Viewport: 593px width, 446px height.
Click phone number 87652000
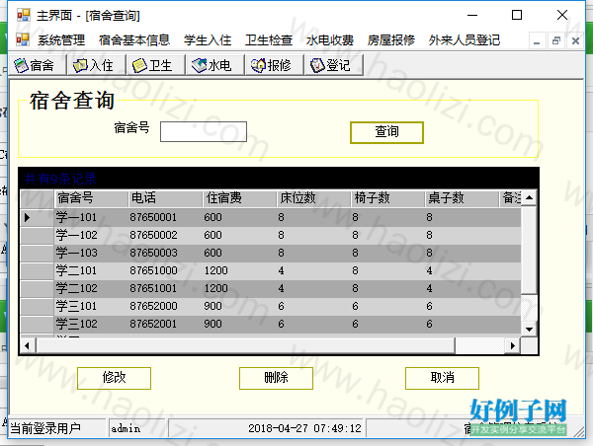point(153,306)
